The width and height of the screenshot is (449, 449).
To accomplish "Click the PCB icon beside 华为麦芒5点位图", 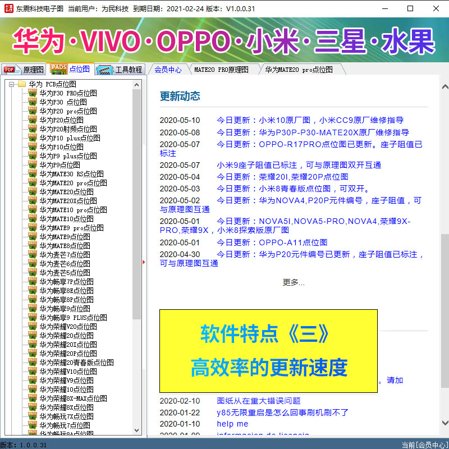I will point(33,272).
